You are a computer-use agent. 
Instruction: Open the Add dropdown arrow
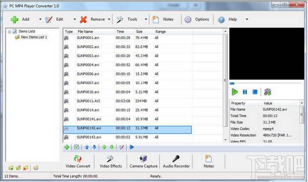40,19
